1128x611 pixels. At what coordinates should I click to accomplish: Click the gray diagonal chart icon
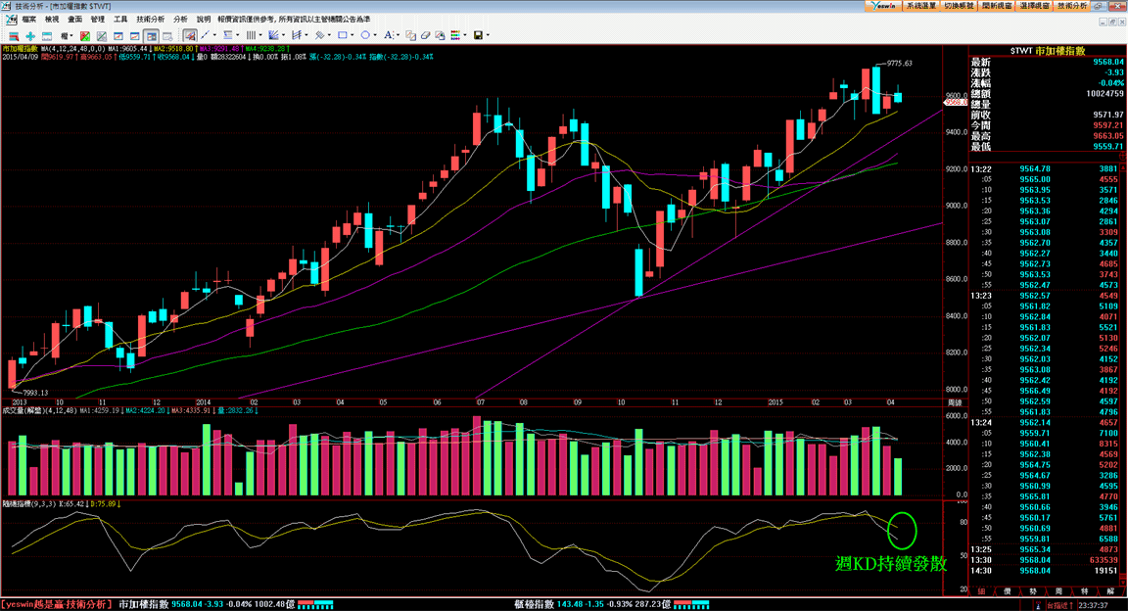102,35
